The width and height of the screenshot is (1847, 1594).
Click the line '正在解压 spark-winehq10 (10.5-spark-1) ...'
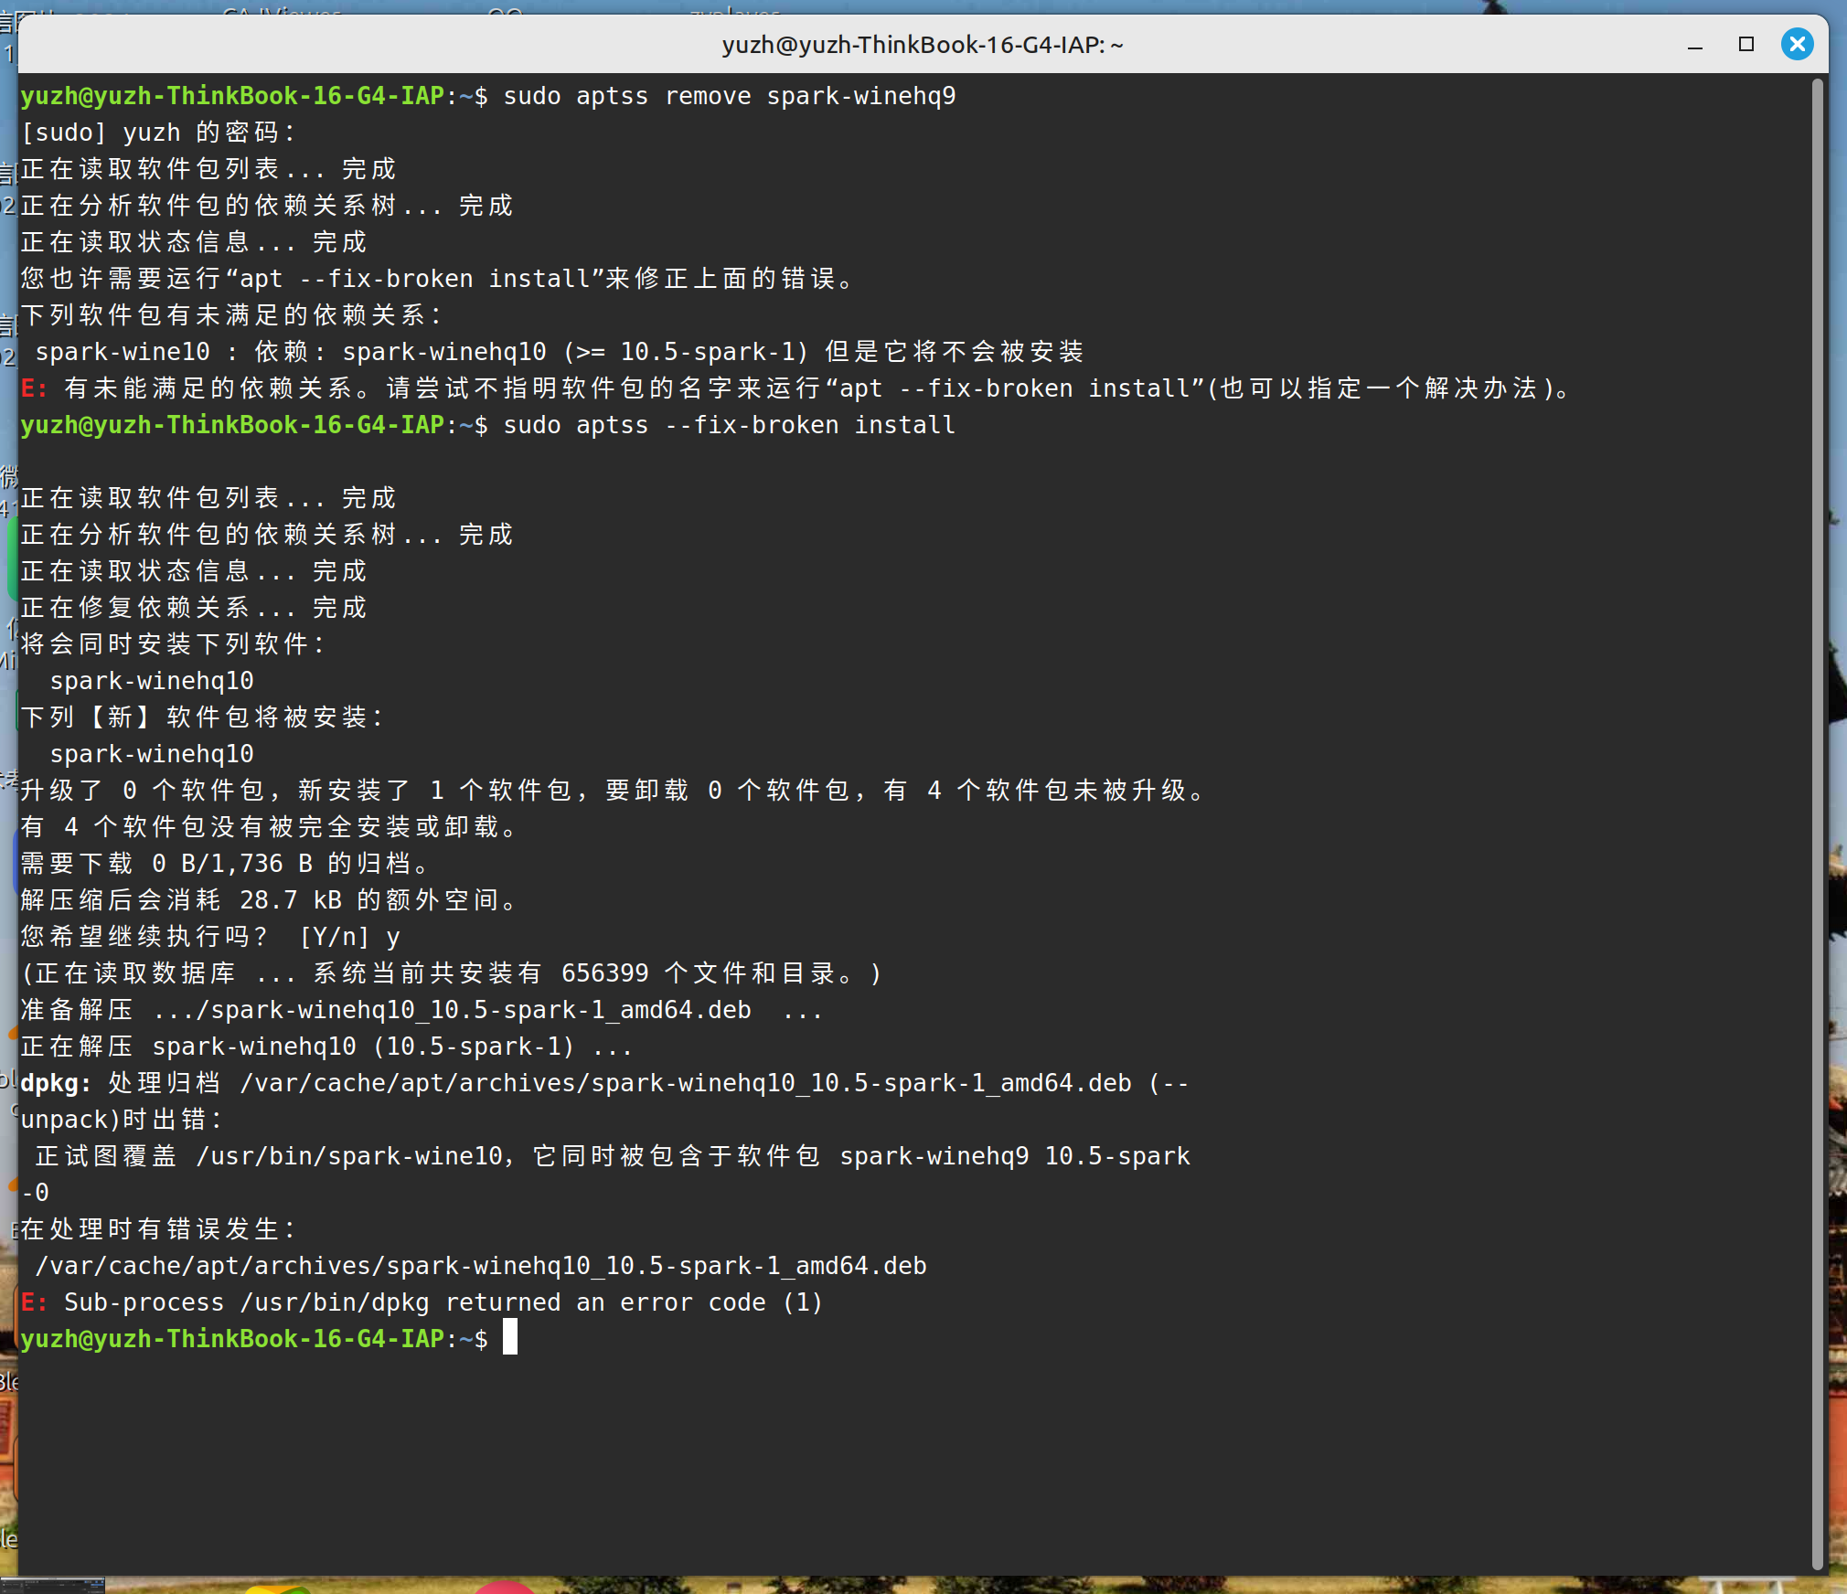(x=326, y=1047)
